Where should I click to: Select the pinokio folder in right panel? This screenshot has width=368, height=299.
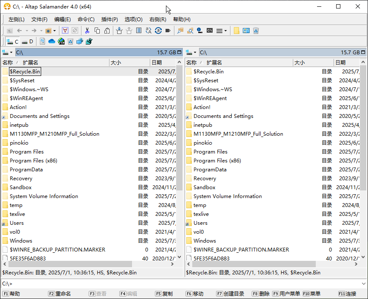click(x=202, y=143)
